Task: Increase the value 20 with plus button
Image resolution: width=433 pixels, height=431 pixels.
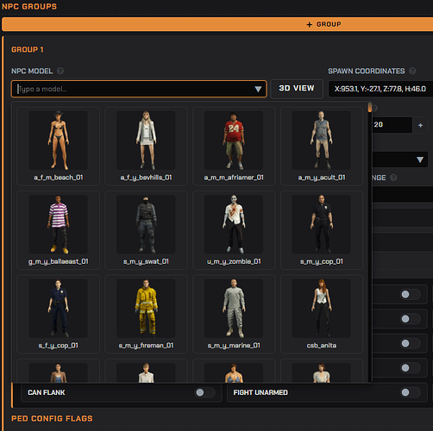Action: click(x=420, y=125)
